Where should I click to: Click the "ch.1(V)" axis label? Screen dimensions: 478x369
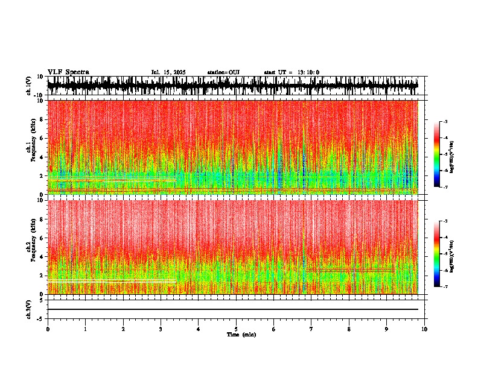(29, 86)
